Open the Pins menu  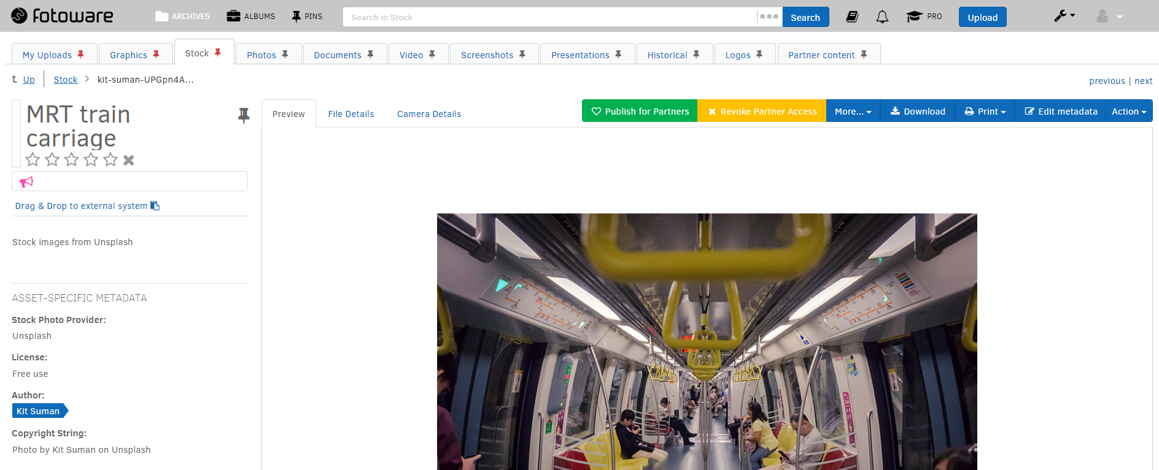pyautogui.click(x=307, y=17)
